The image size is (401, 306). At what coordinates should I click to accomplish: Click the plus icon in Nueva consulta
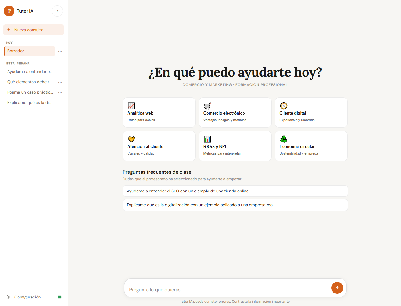pyautogui.click(x=9, y=30)
